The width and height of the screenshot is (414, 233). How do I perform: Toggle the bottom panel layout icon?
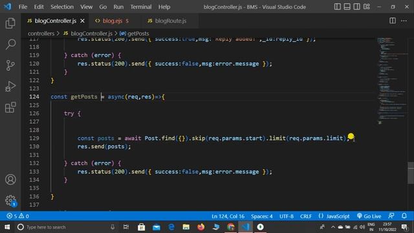[347, 6]
